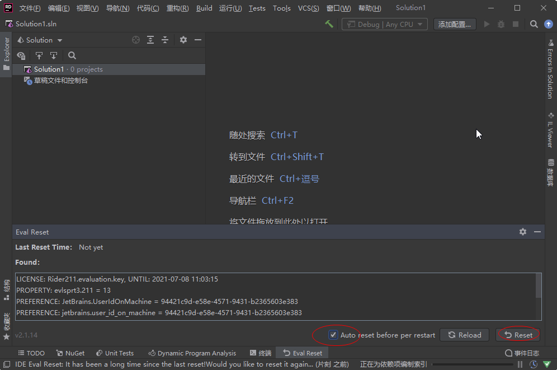Viewport: 557px width, 370px height.
Task: Hide the Eval Reset panel
Action: (537, 232)
